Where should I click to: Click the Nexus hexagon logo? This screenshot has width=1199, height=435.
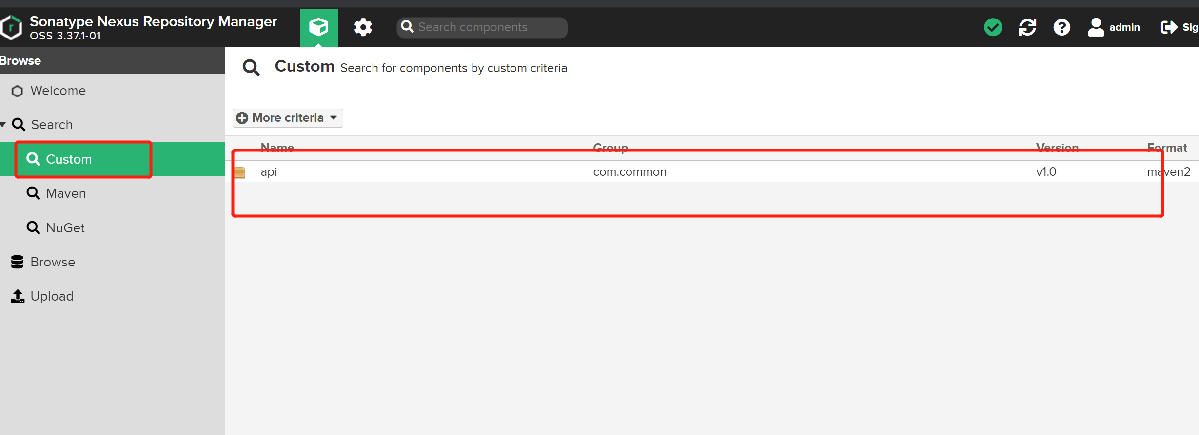click(11, 28)
